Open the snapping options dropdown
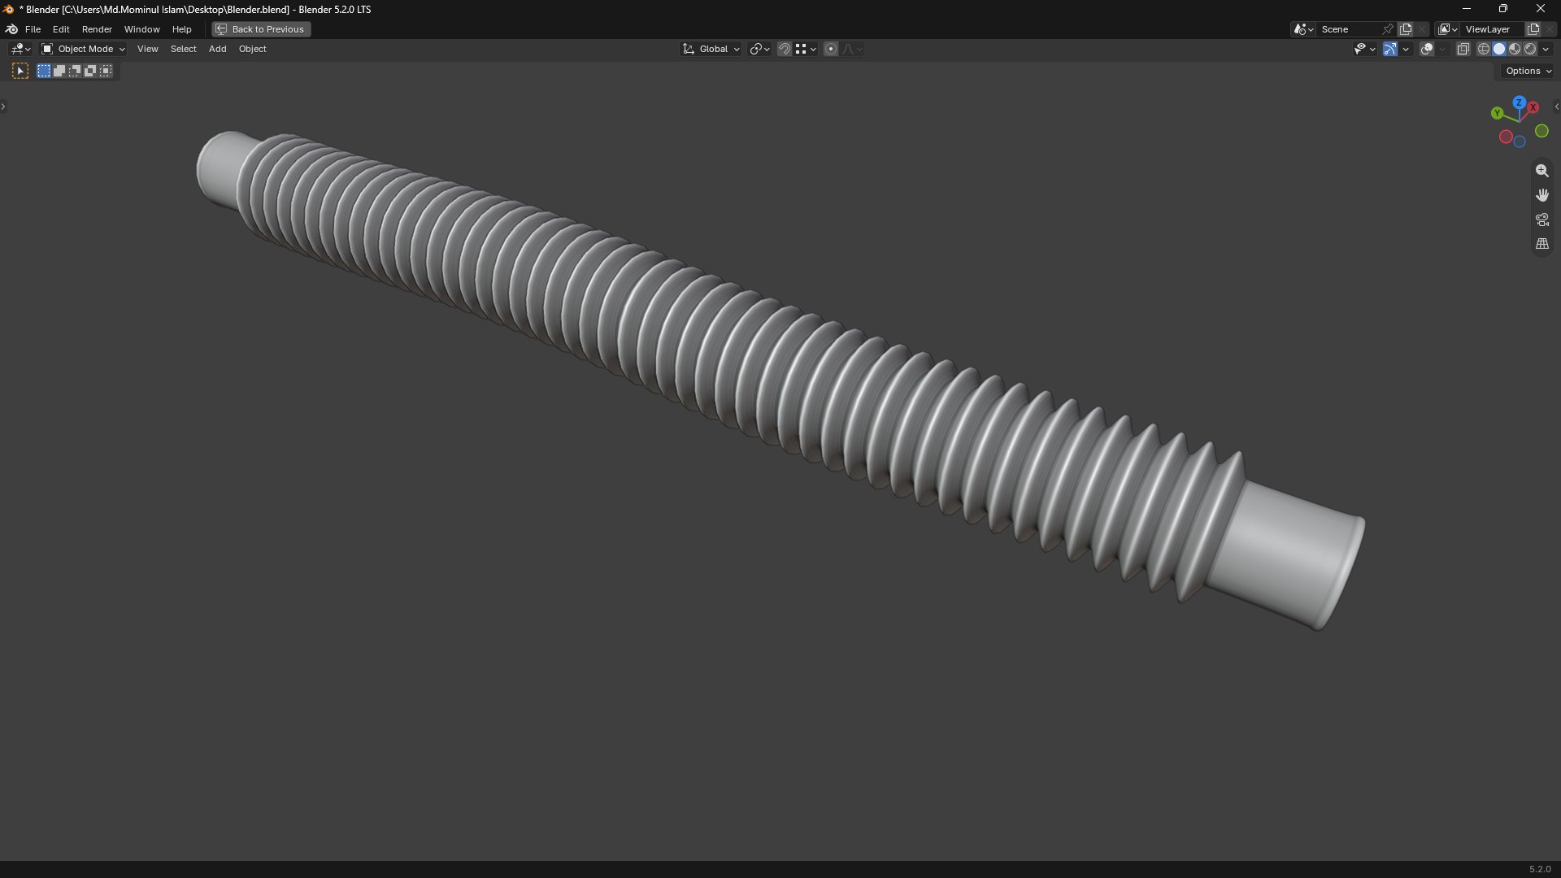 [x=806, y=50]
